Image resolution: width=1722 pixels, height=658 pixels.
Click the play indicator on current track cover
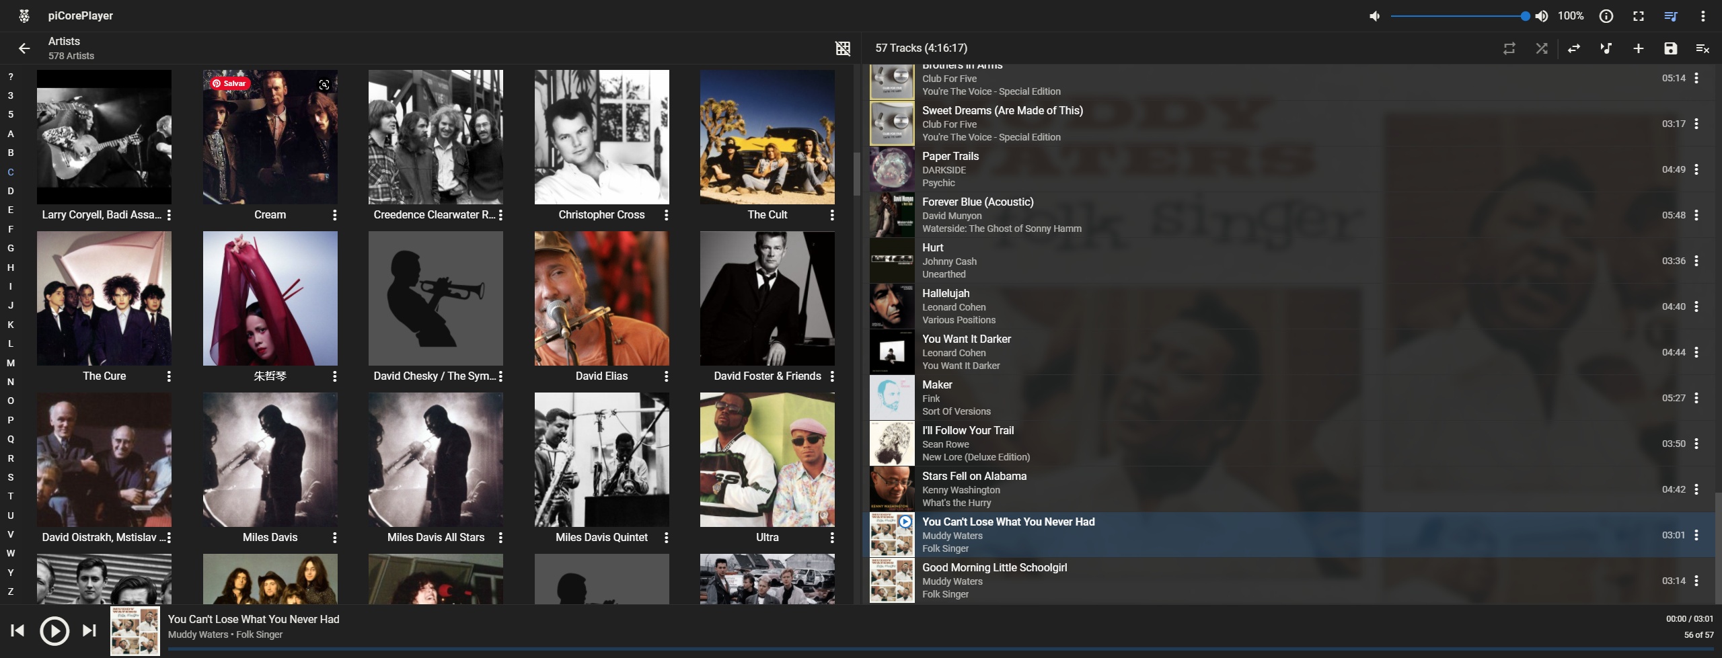pyautogui.click(x=905, y=522)
